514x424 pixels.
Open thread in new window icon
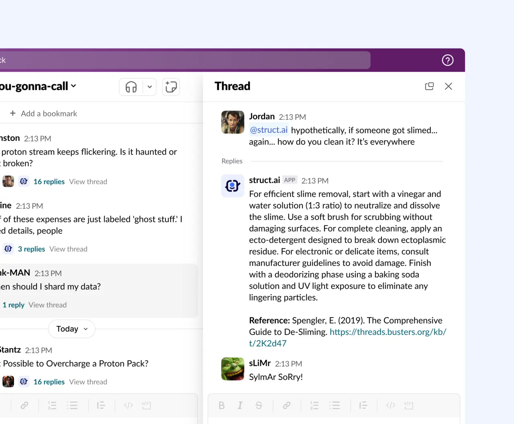[429, 86]
